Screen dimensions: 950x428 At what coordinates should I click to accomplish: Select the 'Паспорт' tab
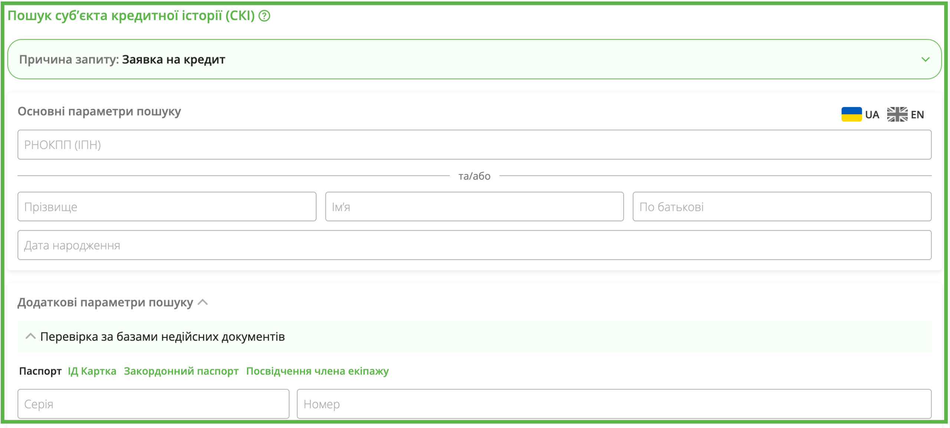coord(40,371)
